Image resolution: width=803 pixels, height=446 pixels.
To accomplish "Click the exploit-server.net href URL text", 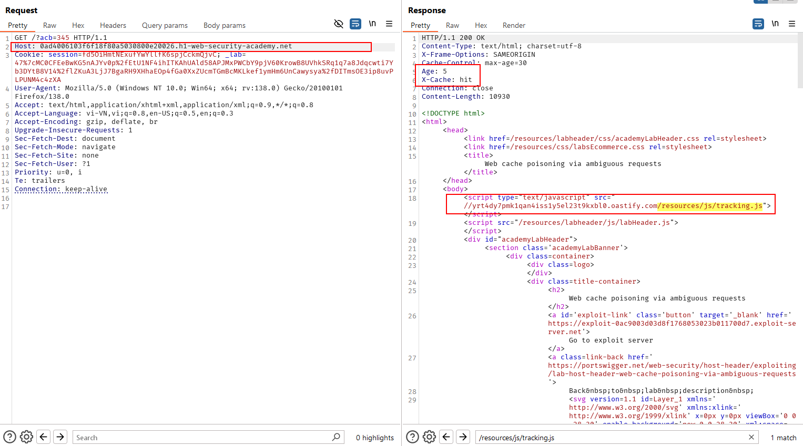I will 672,328.
